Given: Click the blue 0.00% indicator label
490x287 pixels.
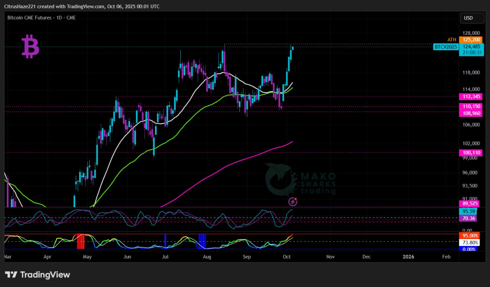Looking at the screenshot, I should point(469,249).
